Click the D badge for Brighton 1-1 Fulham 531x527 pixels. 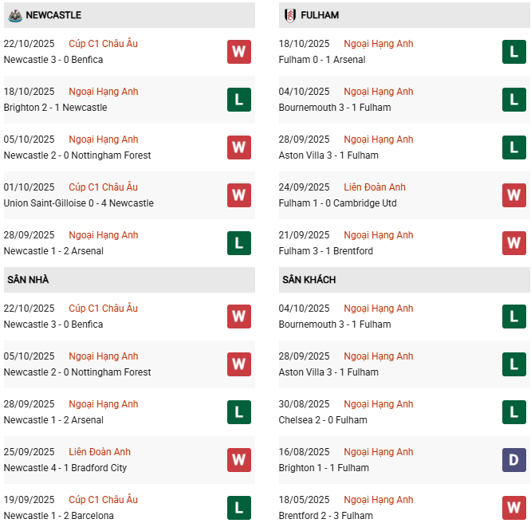[513, 460]
